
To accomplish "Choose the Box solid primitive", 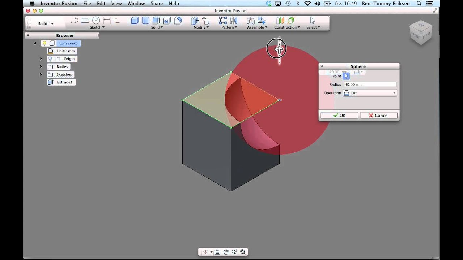I will coord(135,21).
